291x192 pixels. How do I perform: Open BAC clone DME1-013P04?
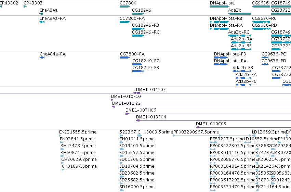[x=151, y=117]
